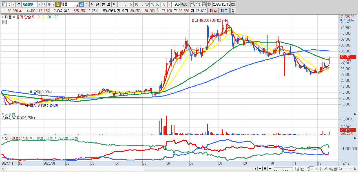The width and height of the screenshot is (358, 172).
Task: Click the minus zoom-out icon
Action: coord(345,169)
